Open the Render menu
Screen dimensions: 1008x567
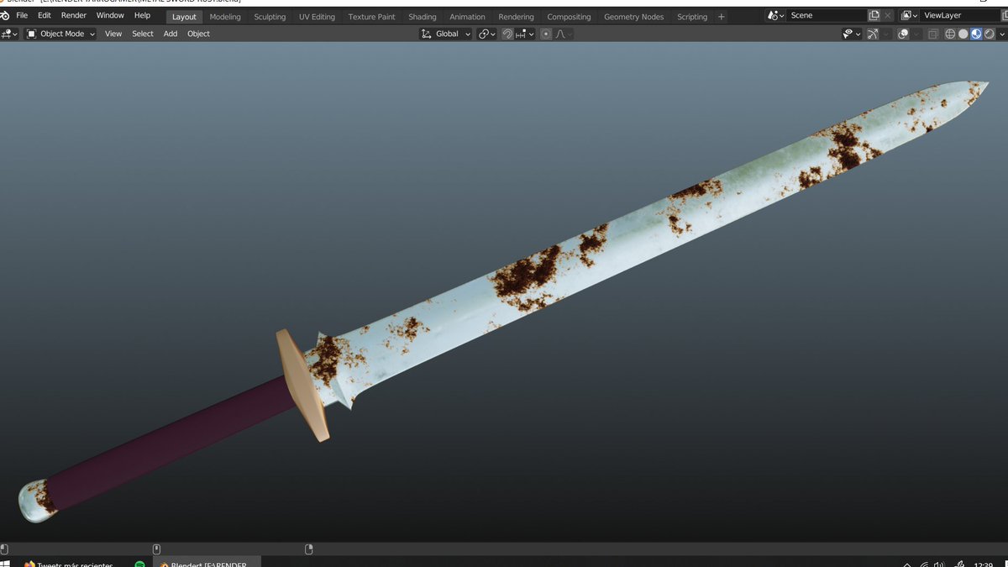(74, 15)
